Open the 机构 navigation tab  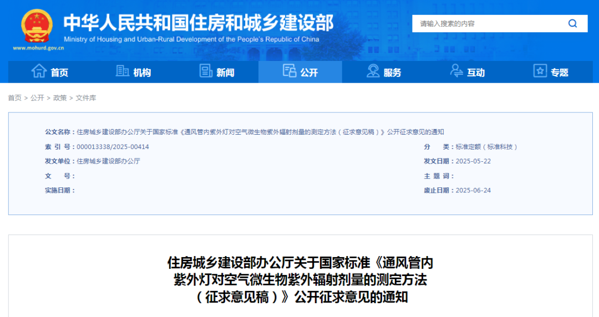pos(133,72)
